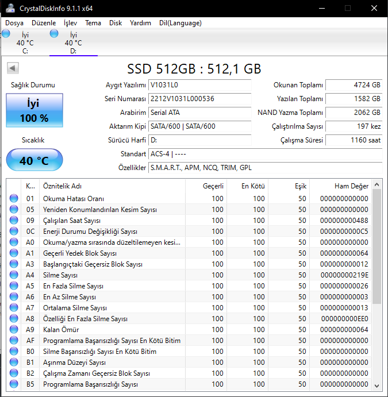Open the Dil(Language) menu

180,23
